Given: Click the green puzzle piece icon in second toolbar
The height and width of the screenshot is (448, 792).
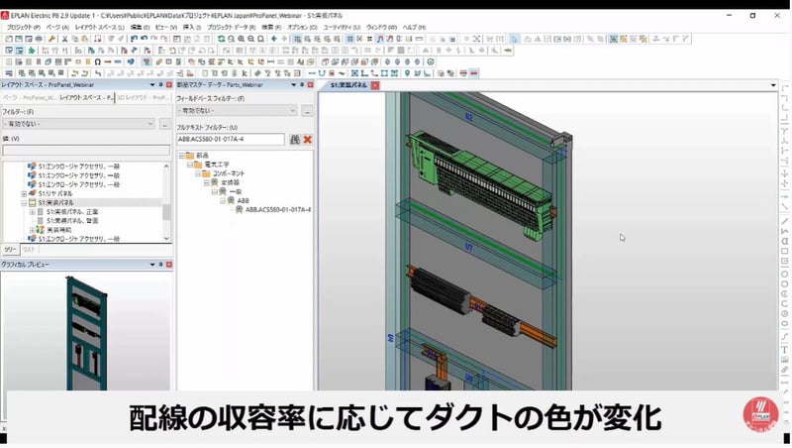Looking at the screenshot, I should pos(32,51).
